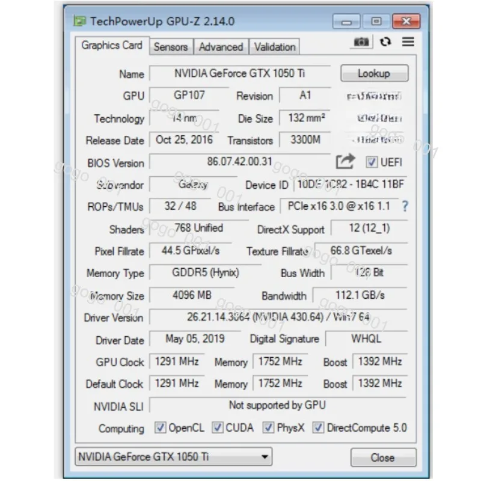Click the Default Clock field 1291 MHz
481x481 pixels.
click(x=177, y=383)
